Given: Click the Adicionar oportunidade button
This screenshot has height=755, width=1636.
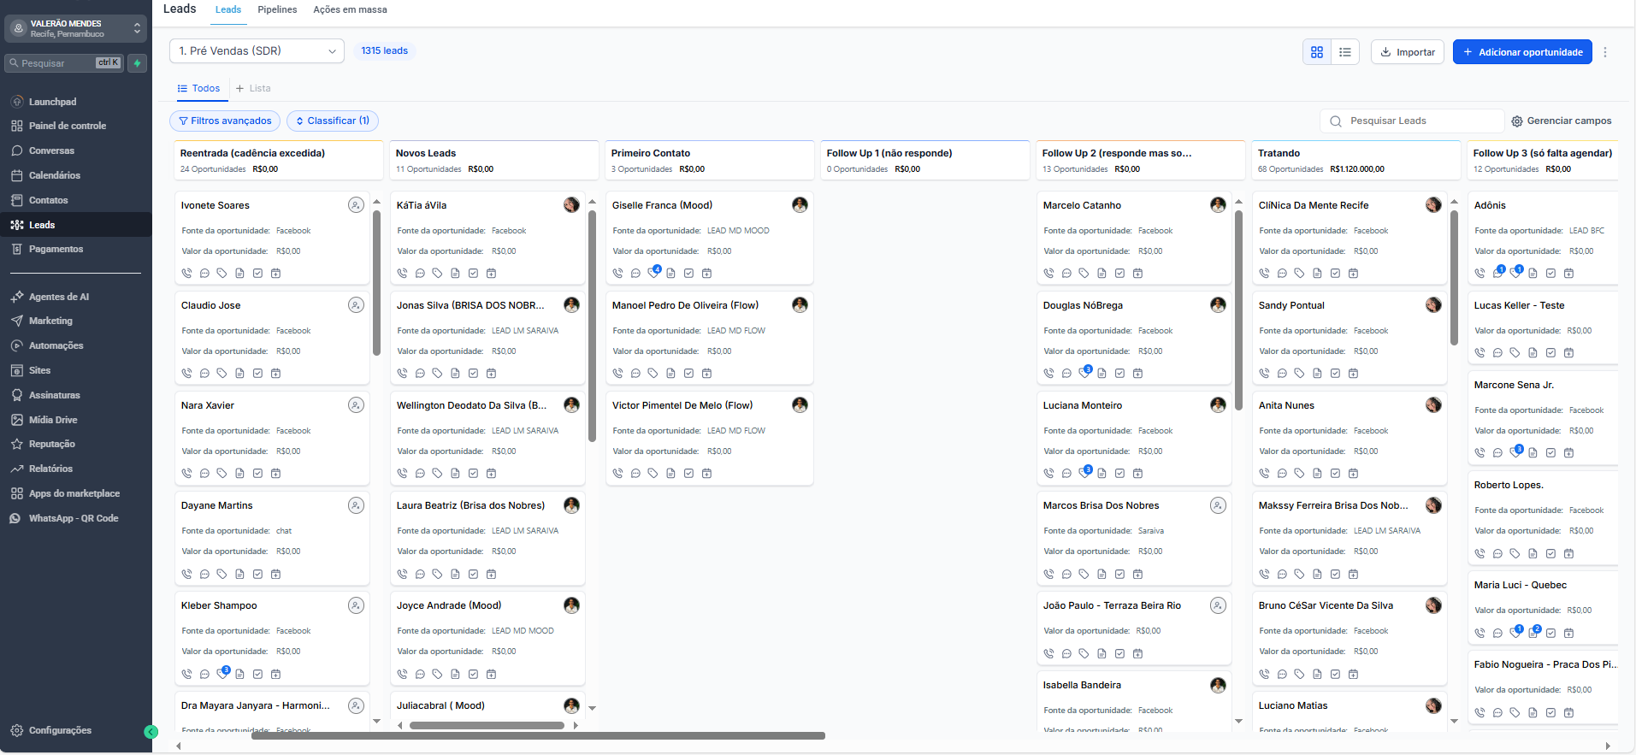Looking at the screenshot, I should [x=1522, y=52].
